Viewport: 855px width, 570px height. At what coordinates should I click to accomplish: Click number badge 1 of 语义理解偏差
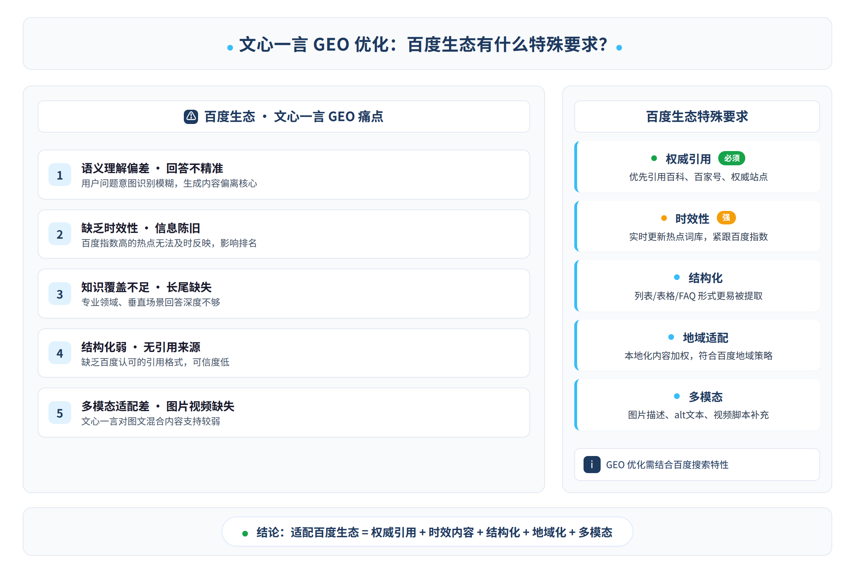coord(59,175)
